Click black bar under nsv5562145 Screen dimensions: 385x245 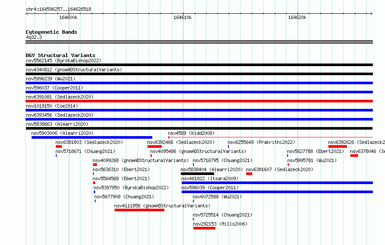199,65
